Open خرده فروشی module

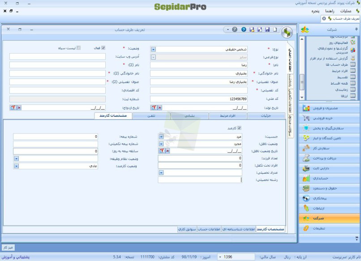click(x=329, y=118)
